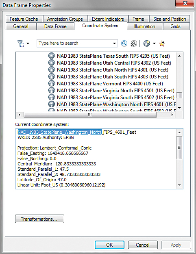Viewport: 196px width, 254px height.
Task: Select Utah South FIPS 4303 coordinate system
Action: 113,77
